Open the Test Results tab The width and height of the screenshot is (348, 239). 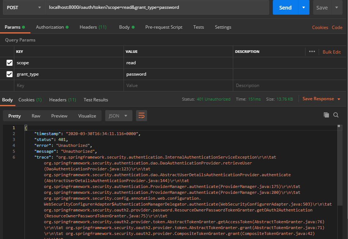(96, 100)
